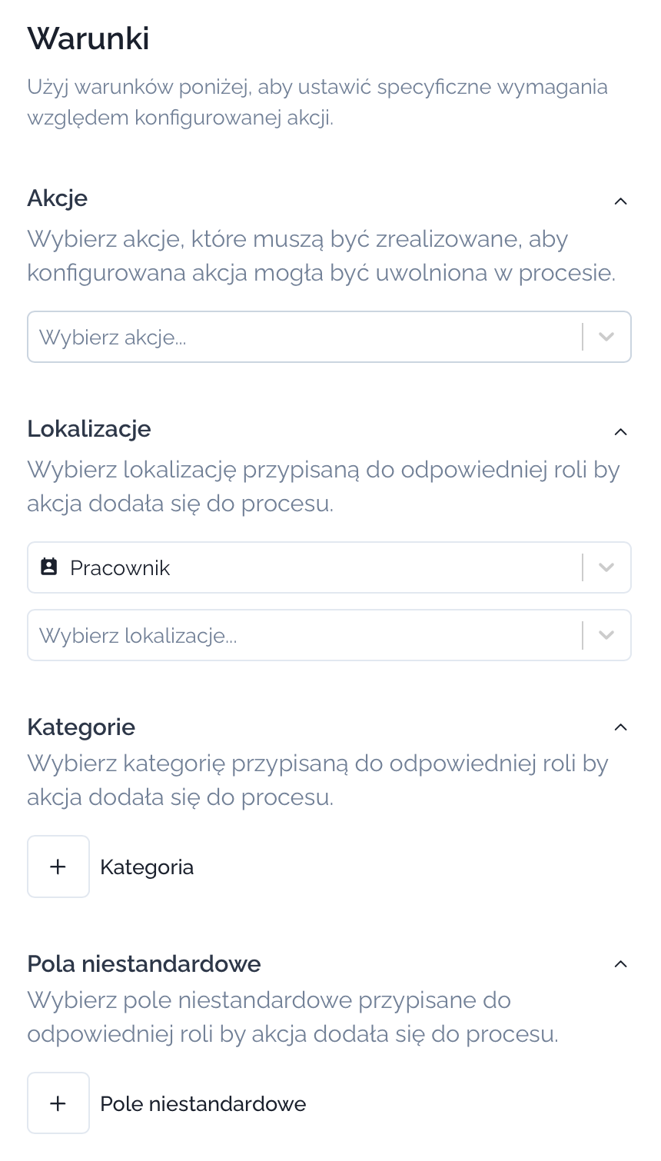The height and width of the screenshot is (1161, 661).
Task: Click the Kategorie section heading
Action: [x=81, y=727]
